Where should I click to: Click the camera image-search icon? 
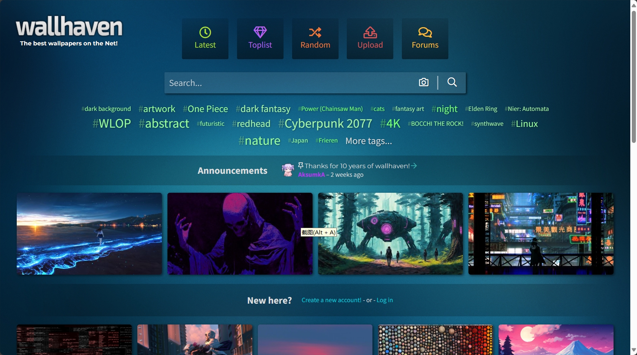tap(423, 82)
